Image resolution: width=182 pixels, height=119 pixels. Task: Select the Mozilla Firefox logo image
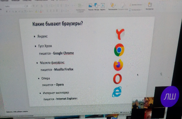[x=118, y=65]
